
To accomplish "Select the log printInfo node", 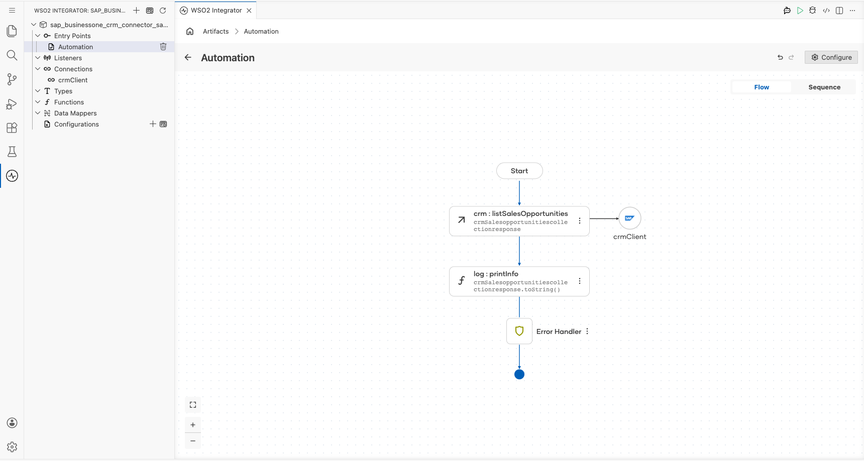I will (519, 281).
